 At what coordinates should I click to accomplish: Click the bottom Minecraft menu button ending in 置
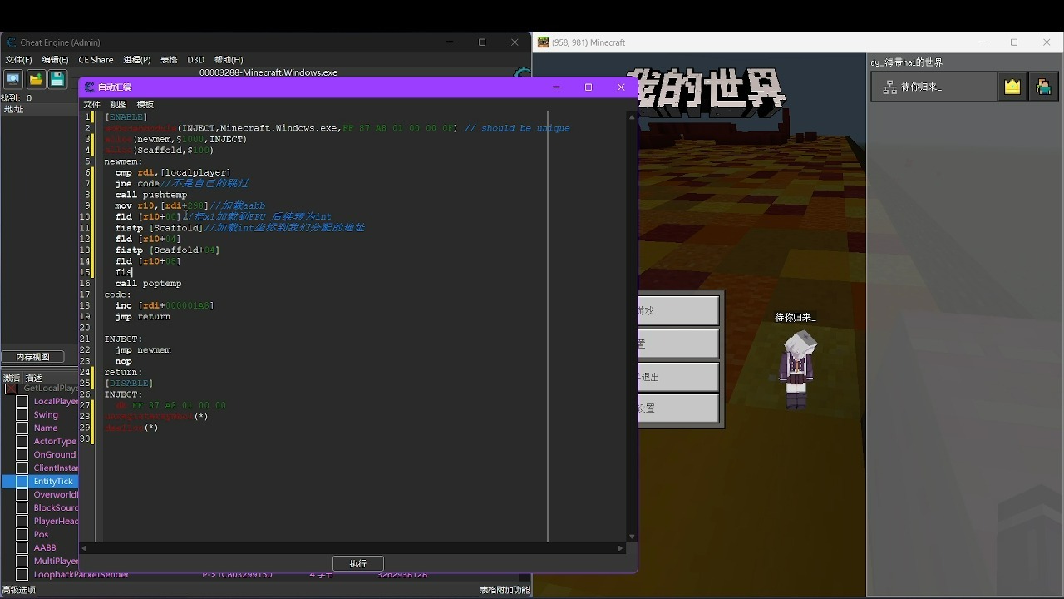pos(678,408)
